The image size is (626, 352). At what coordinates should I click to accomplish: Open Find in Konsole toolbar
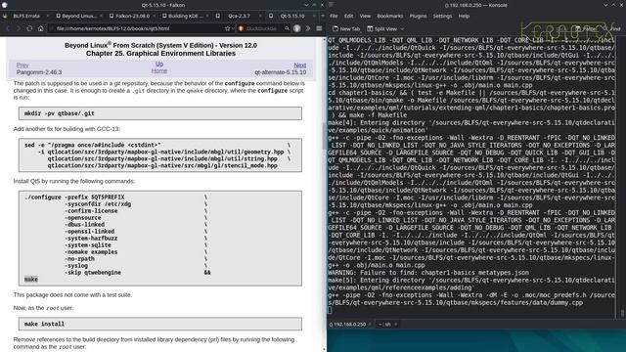pyautogui.click(x=615, y=28)
